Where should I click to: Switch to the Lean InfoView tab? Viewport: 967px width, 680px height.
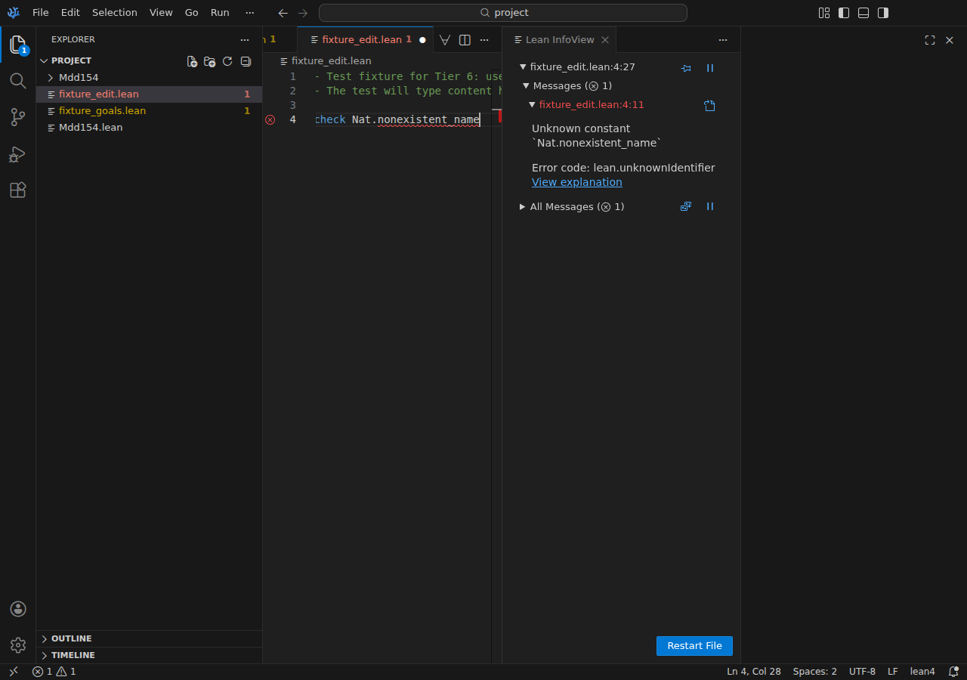pos(559,40)
